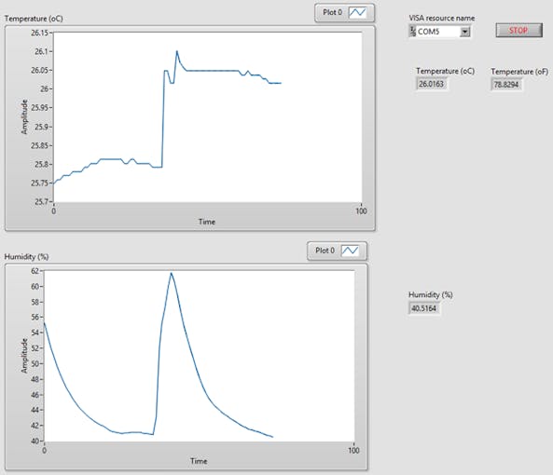Click the 26.15 maximum on temperature Y axis
553x475 pixels.
39,33
